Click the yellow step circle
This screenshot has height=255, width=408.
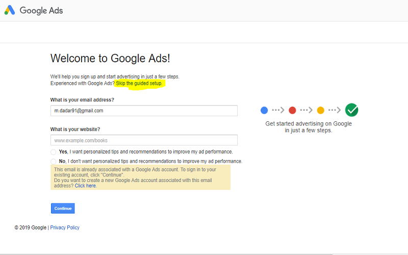click(x=321, y=110)
